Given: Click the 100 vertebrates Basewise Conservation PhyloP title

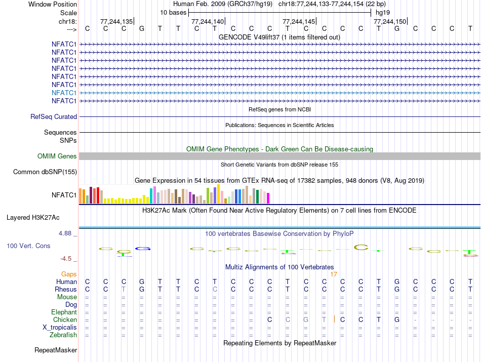Looking at the screenshot, I should coord(279,233).
